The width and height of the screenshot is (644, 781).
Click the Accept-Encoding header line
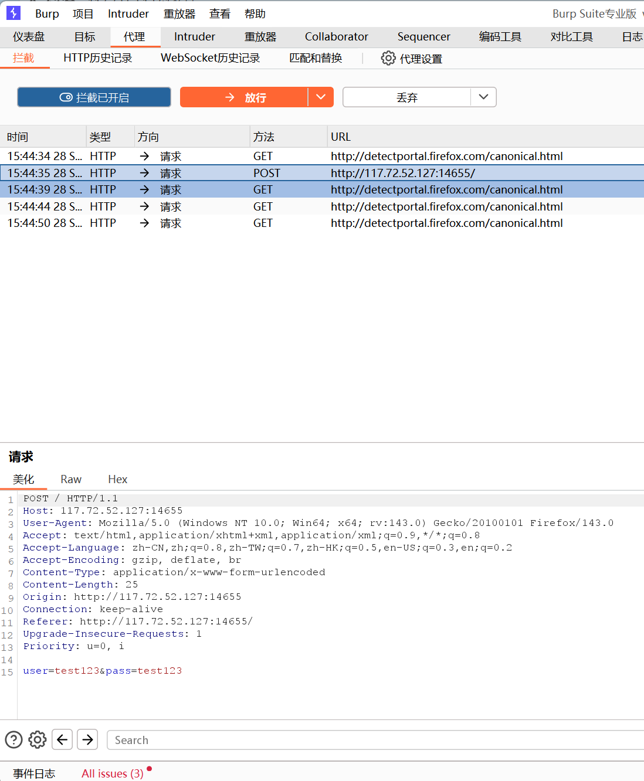click(132, 560)
